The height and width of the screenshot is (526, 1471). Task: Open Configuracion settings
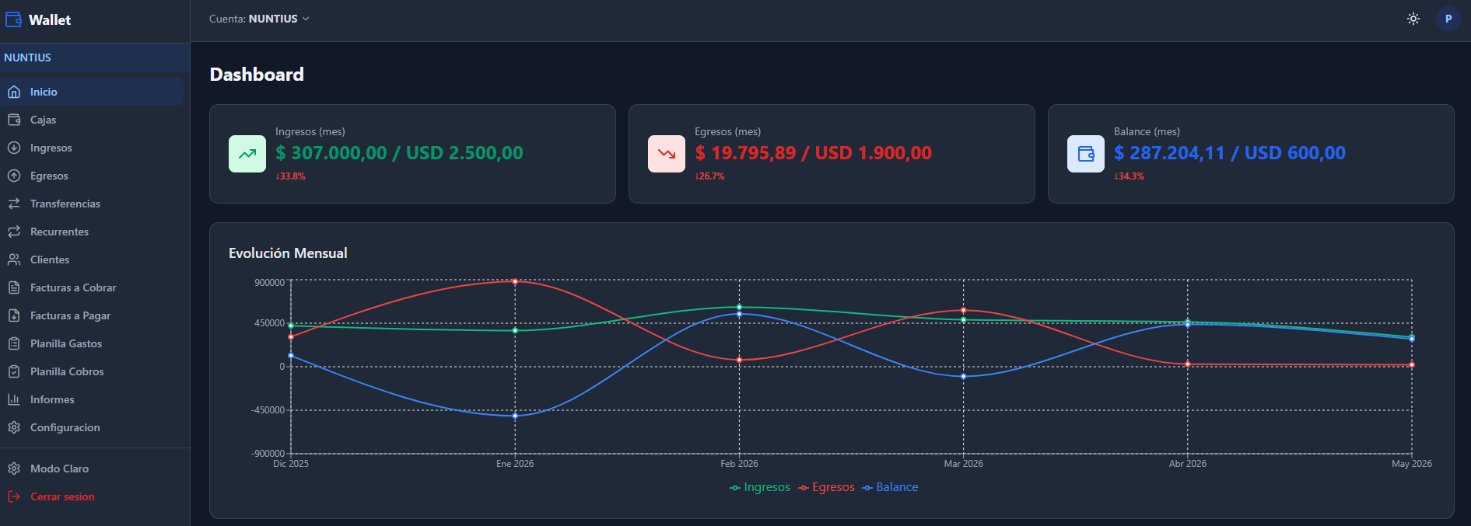coord(92,427)
